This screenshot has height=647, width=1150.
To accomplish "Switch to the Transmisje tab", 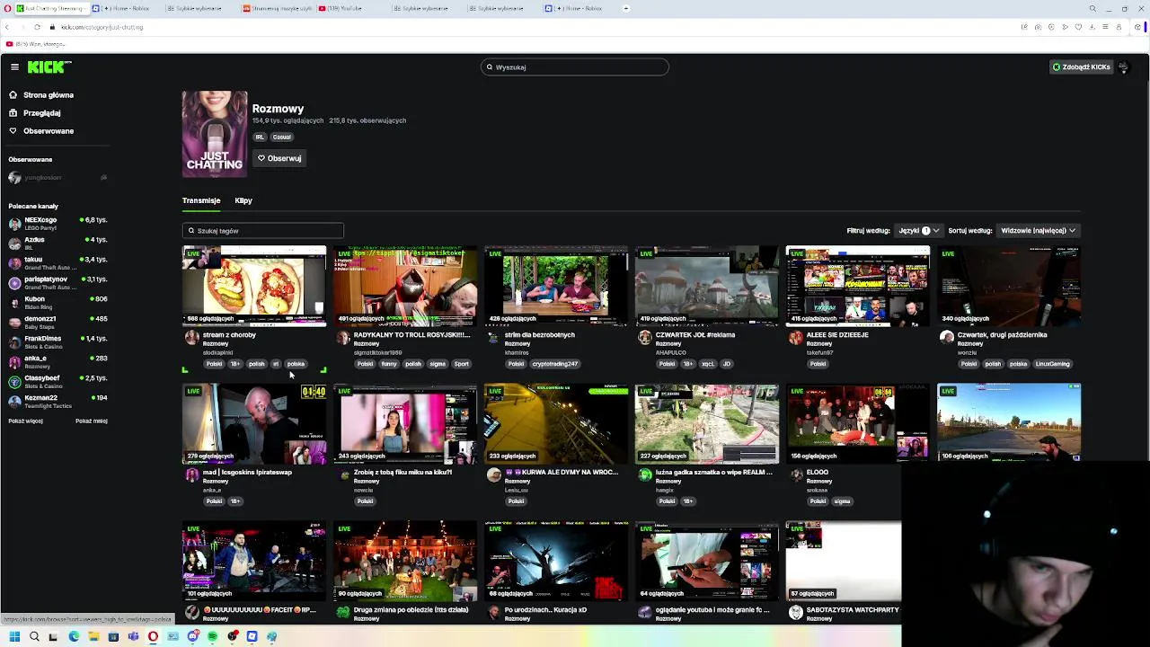I will point(201,200).
